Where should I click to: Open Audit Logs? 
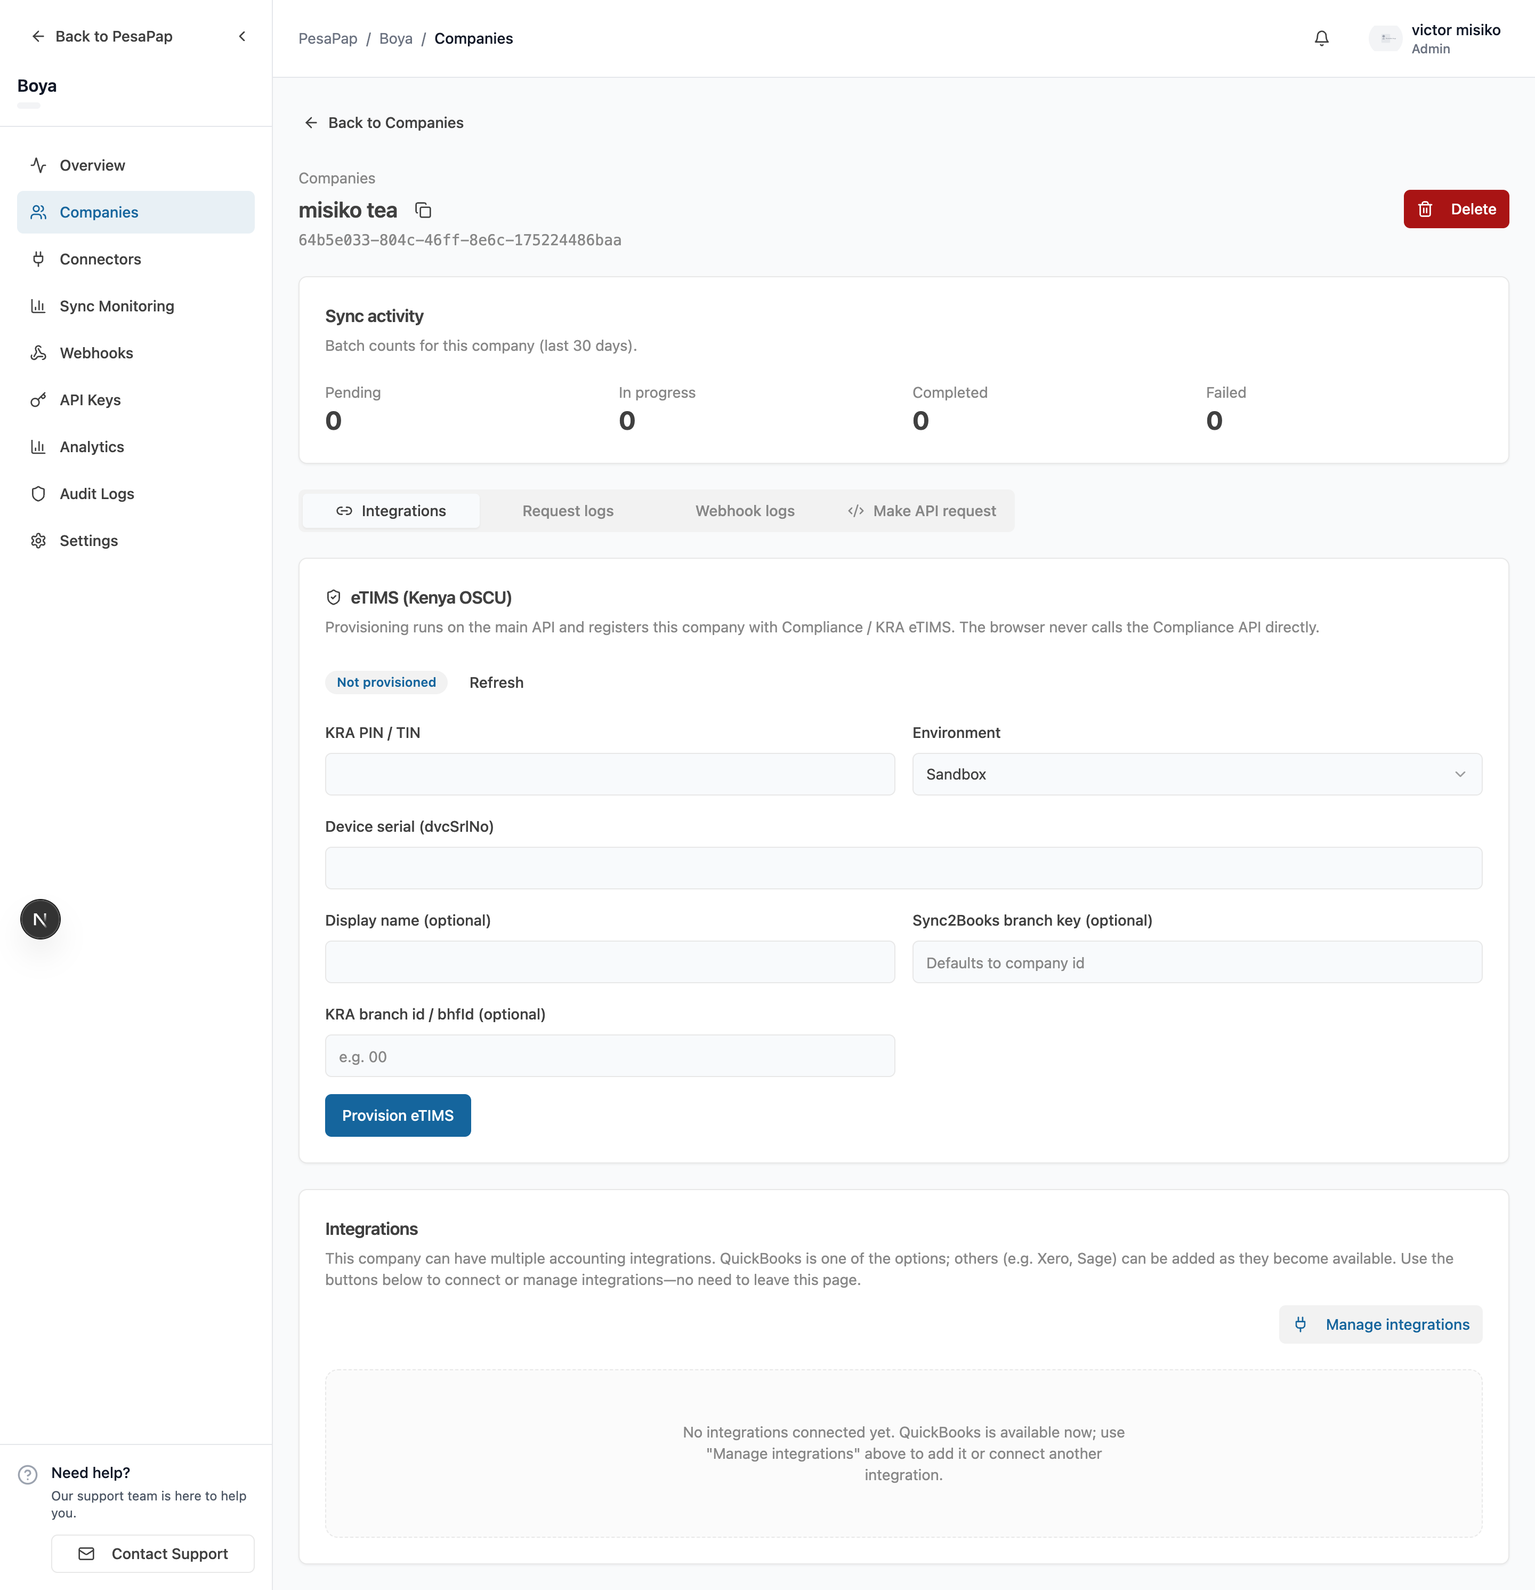(x=135, y=494)
